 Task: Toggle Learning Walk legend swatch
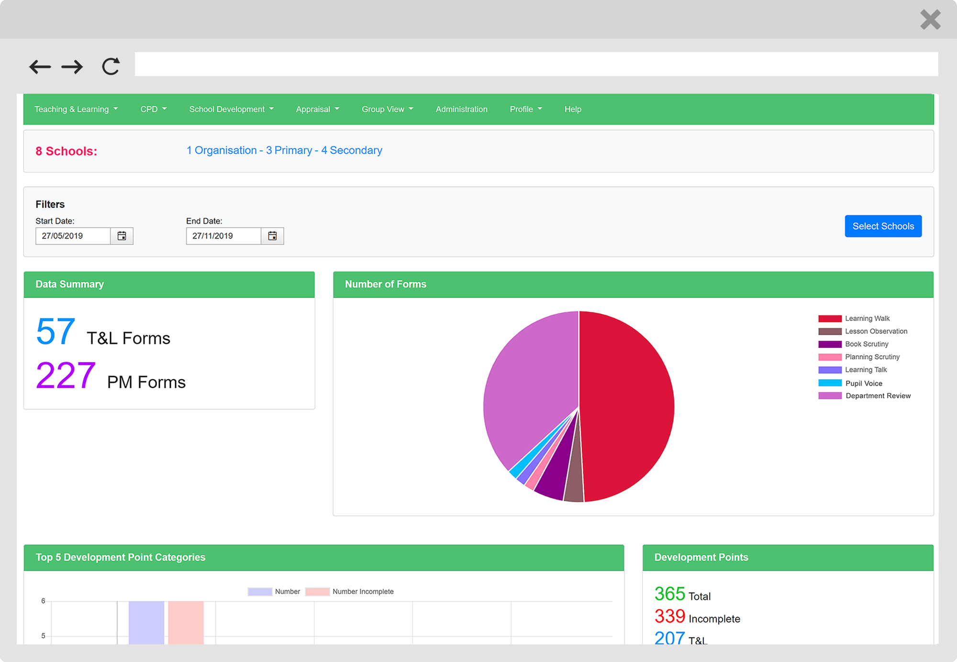point(830,319)
